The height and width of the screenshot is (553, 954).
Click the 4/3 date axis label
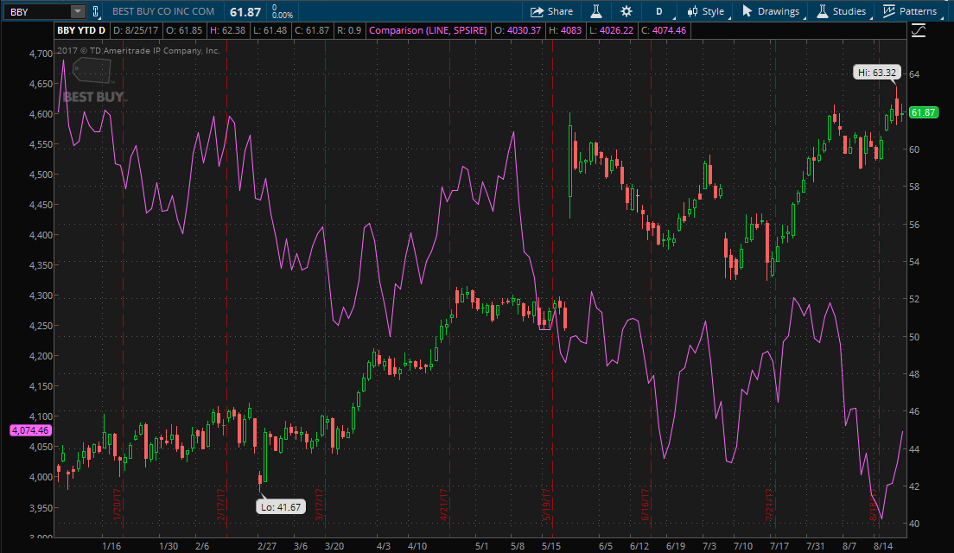(x=384, y=546)
